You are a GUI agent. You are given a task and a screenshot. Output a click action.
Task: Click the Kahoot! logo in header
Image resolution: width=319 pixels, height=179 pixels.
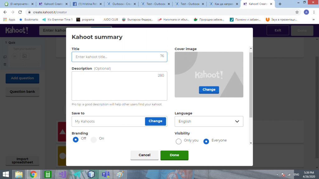(x=17, y=30)
